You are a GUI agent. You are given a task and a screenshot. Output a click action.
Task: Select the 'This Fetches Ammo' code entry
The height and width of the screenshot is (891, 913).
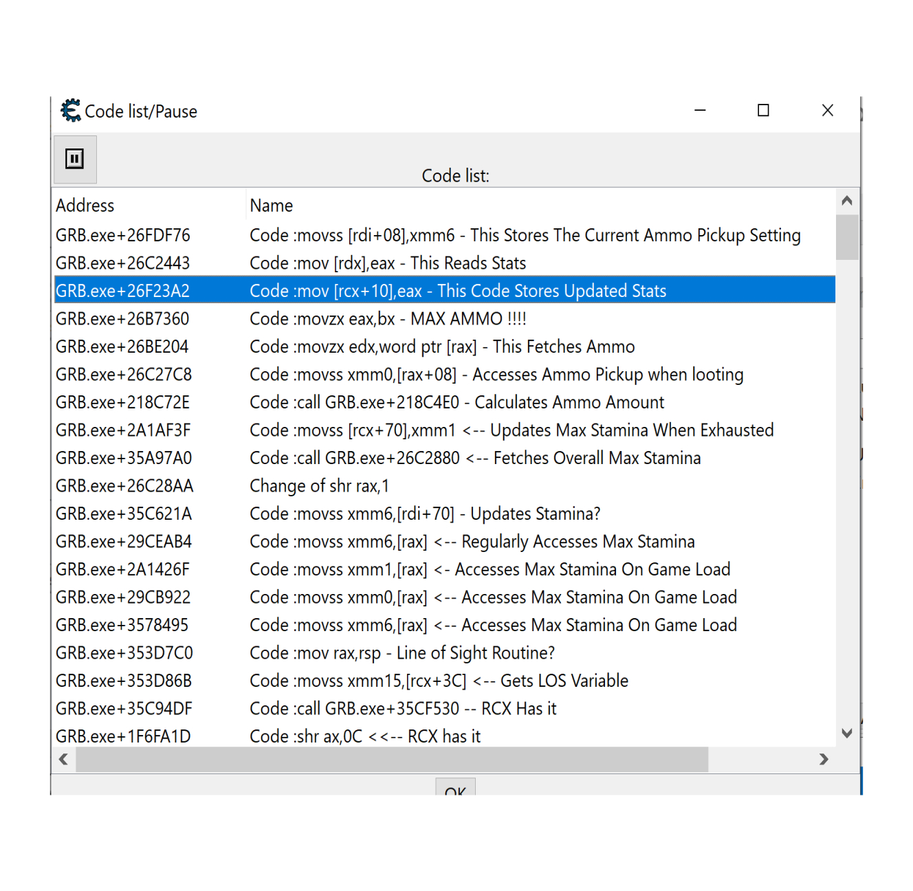[x=442, y=346]
